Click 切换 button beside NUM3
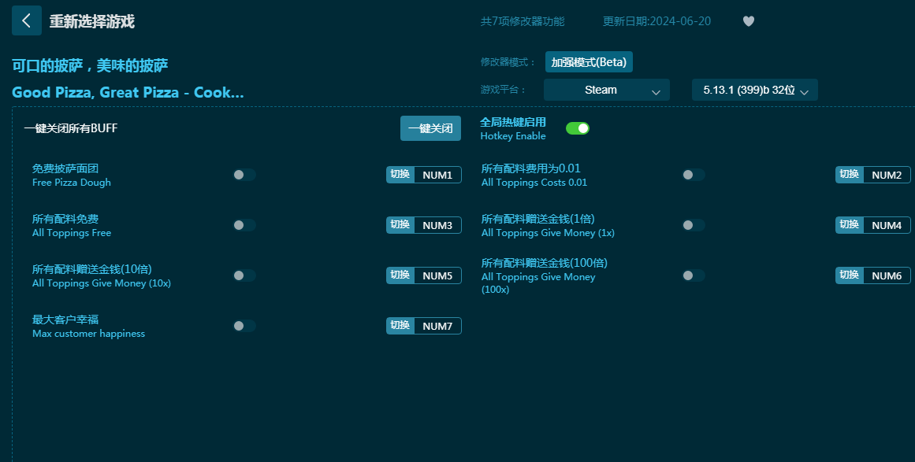This screenshot has height=462, width=915. click(400, 225)
